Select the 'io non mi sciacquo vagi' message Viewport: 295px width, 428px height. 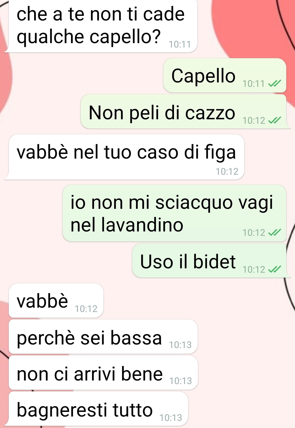coord(175,213)
